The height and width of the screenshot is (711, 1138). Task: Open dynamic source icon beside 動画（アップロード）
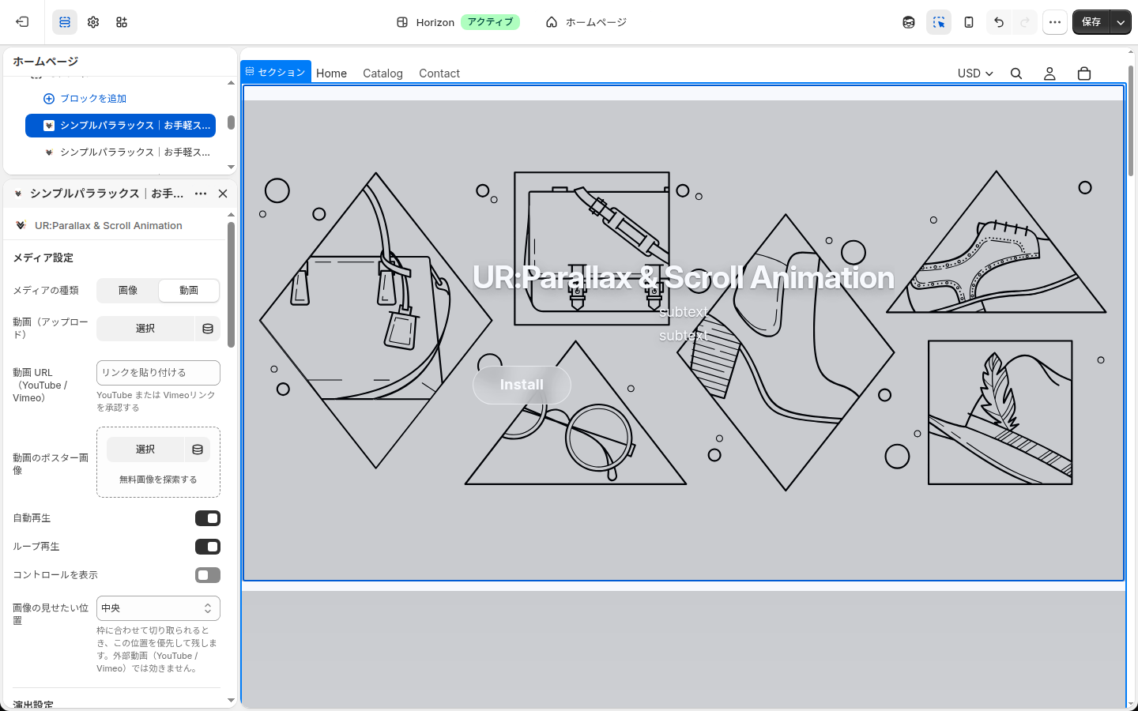click(208, 329)
